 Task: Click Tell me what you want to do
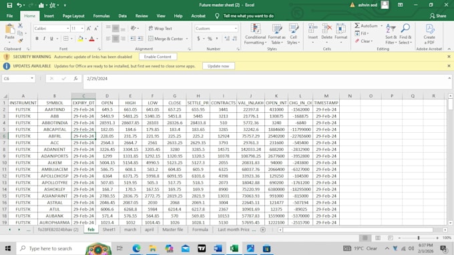pos(248,16)
